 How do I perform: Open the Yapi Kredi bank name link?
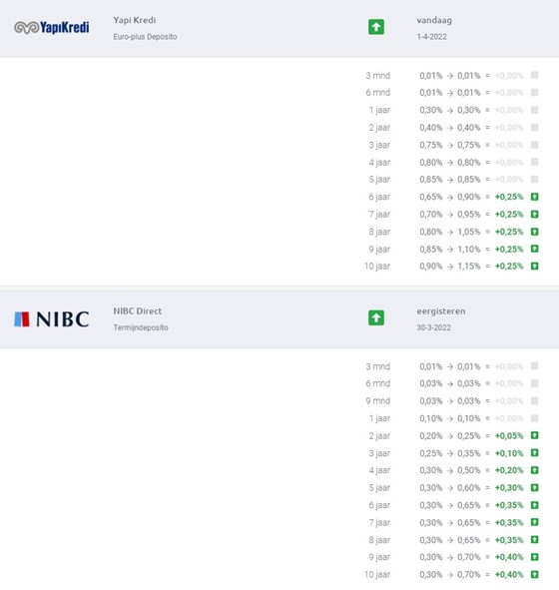click(x=135, y=20)
